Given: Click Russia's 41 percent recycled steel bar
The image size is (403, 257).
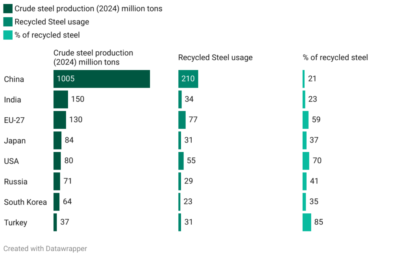Looking at the screenshot, I should coord(305,181).
